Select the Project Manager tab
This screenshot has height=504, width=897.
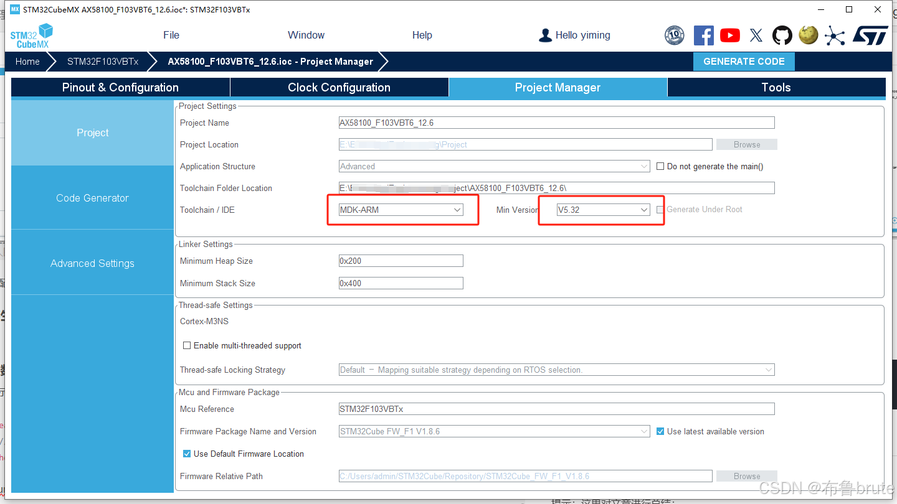pos(558,87)
